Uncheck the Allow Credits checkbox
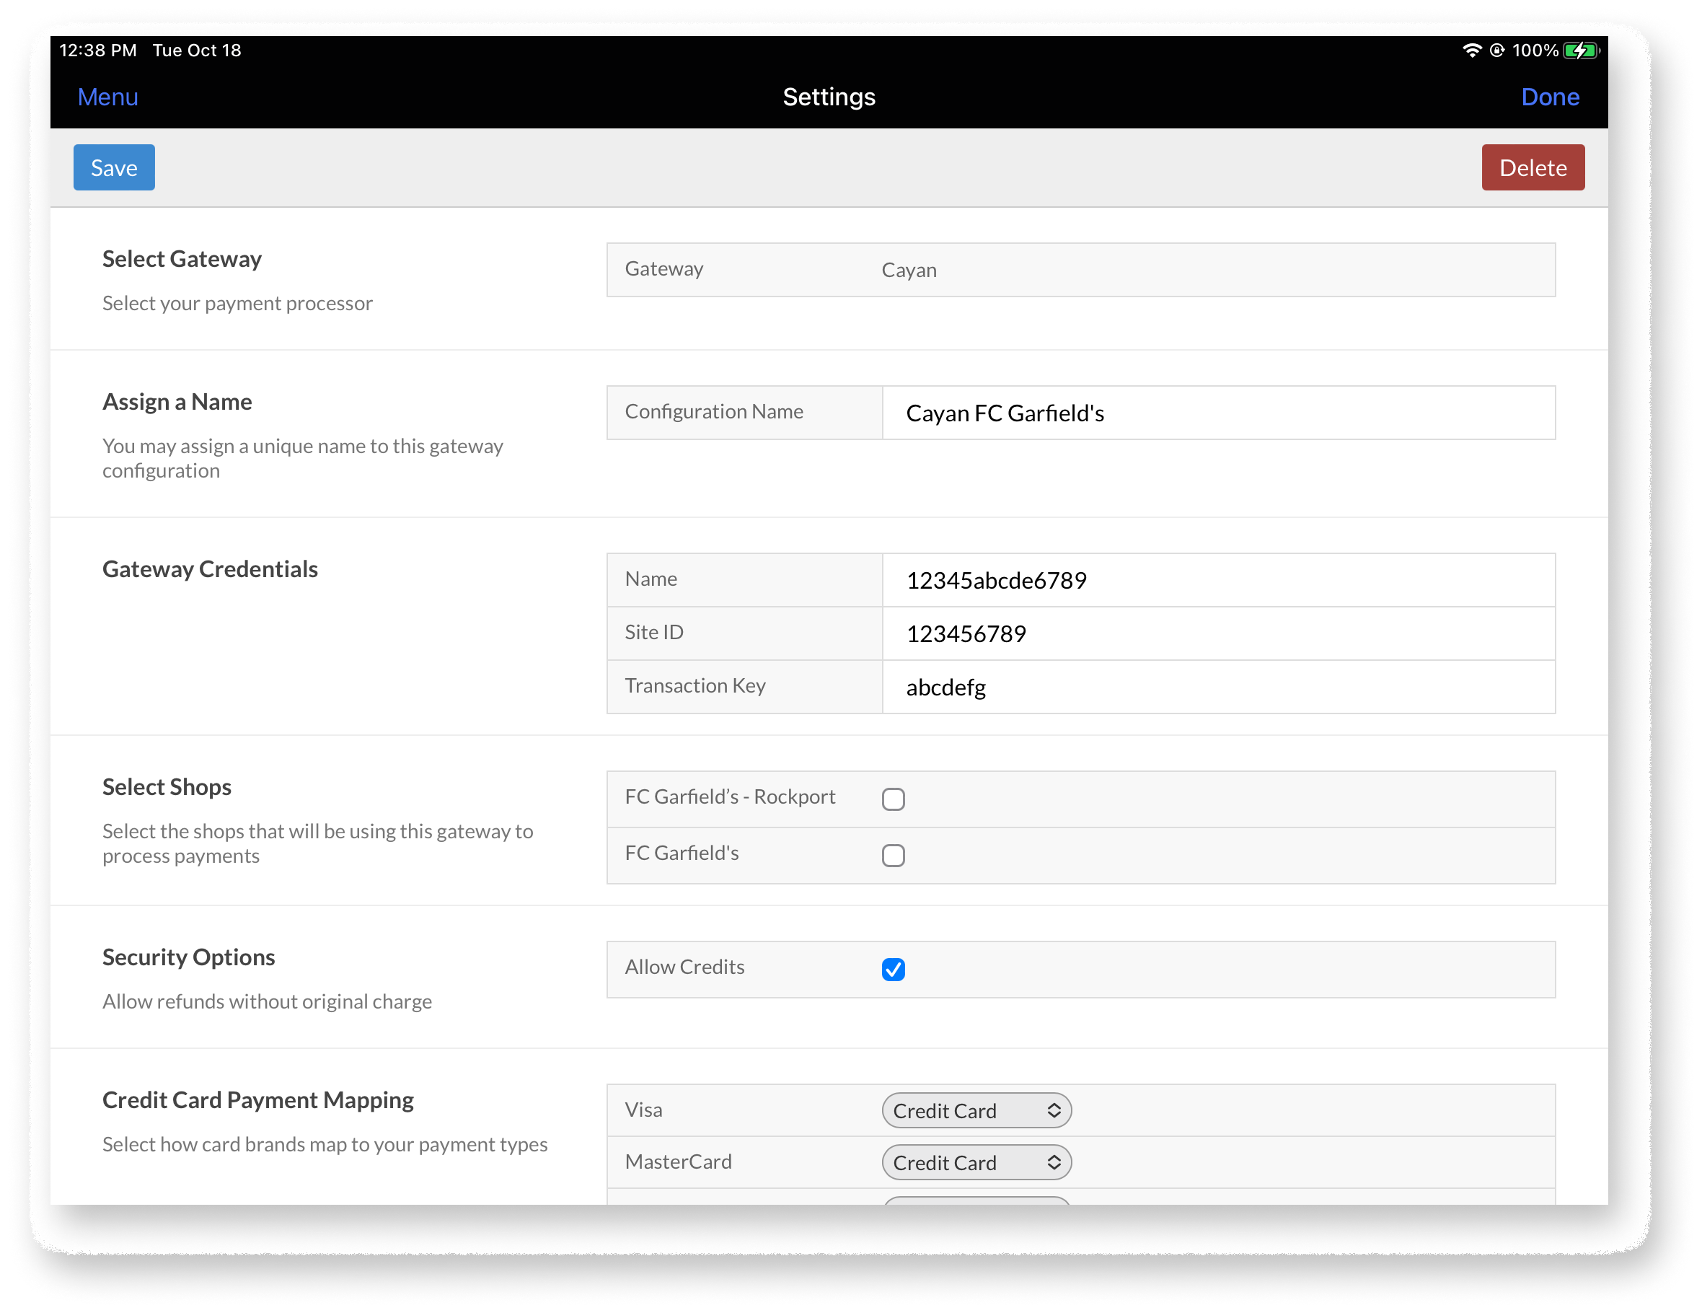The height and width of the screenshot is (1313, 1702). [x=893, y=969]
